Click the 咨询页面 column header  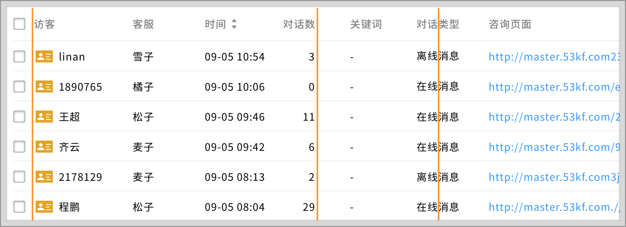(x=510, y=24)
